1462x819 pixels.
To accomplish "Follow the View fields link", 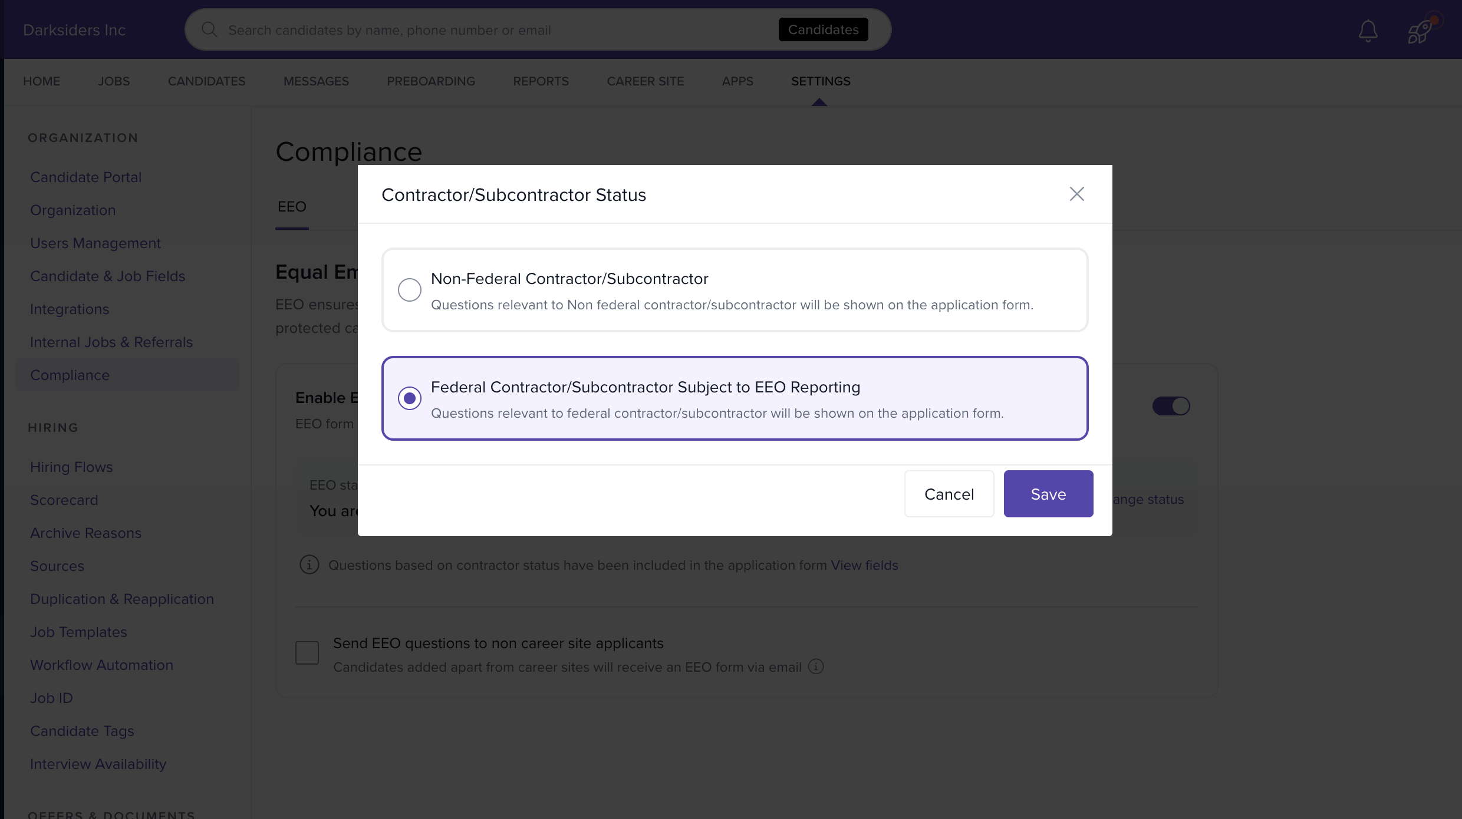I will click(x=864, y=565).
